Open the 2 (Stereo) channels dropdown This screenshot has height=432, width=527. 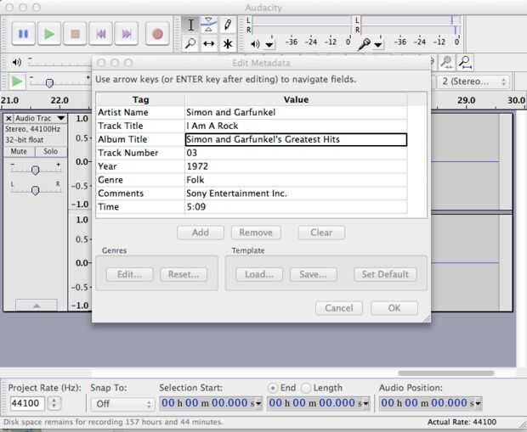pyautogui.click(x=474, y=81)
